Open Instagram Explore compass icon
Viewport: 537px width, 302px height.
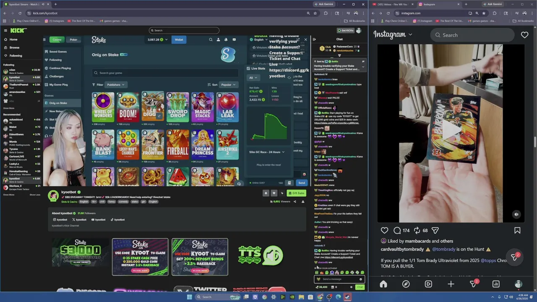406,284
